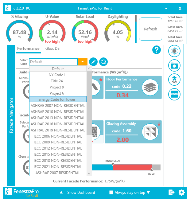Click the Total Area value 9664.64 m²
190x203 pixels.
tap(175, 41)
